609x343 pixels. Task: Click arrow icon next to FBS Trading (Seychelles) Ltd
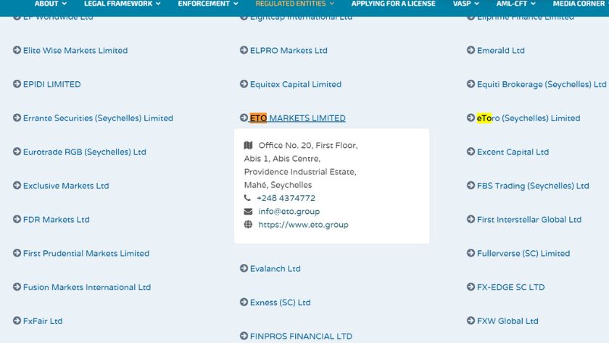(471, 186)
